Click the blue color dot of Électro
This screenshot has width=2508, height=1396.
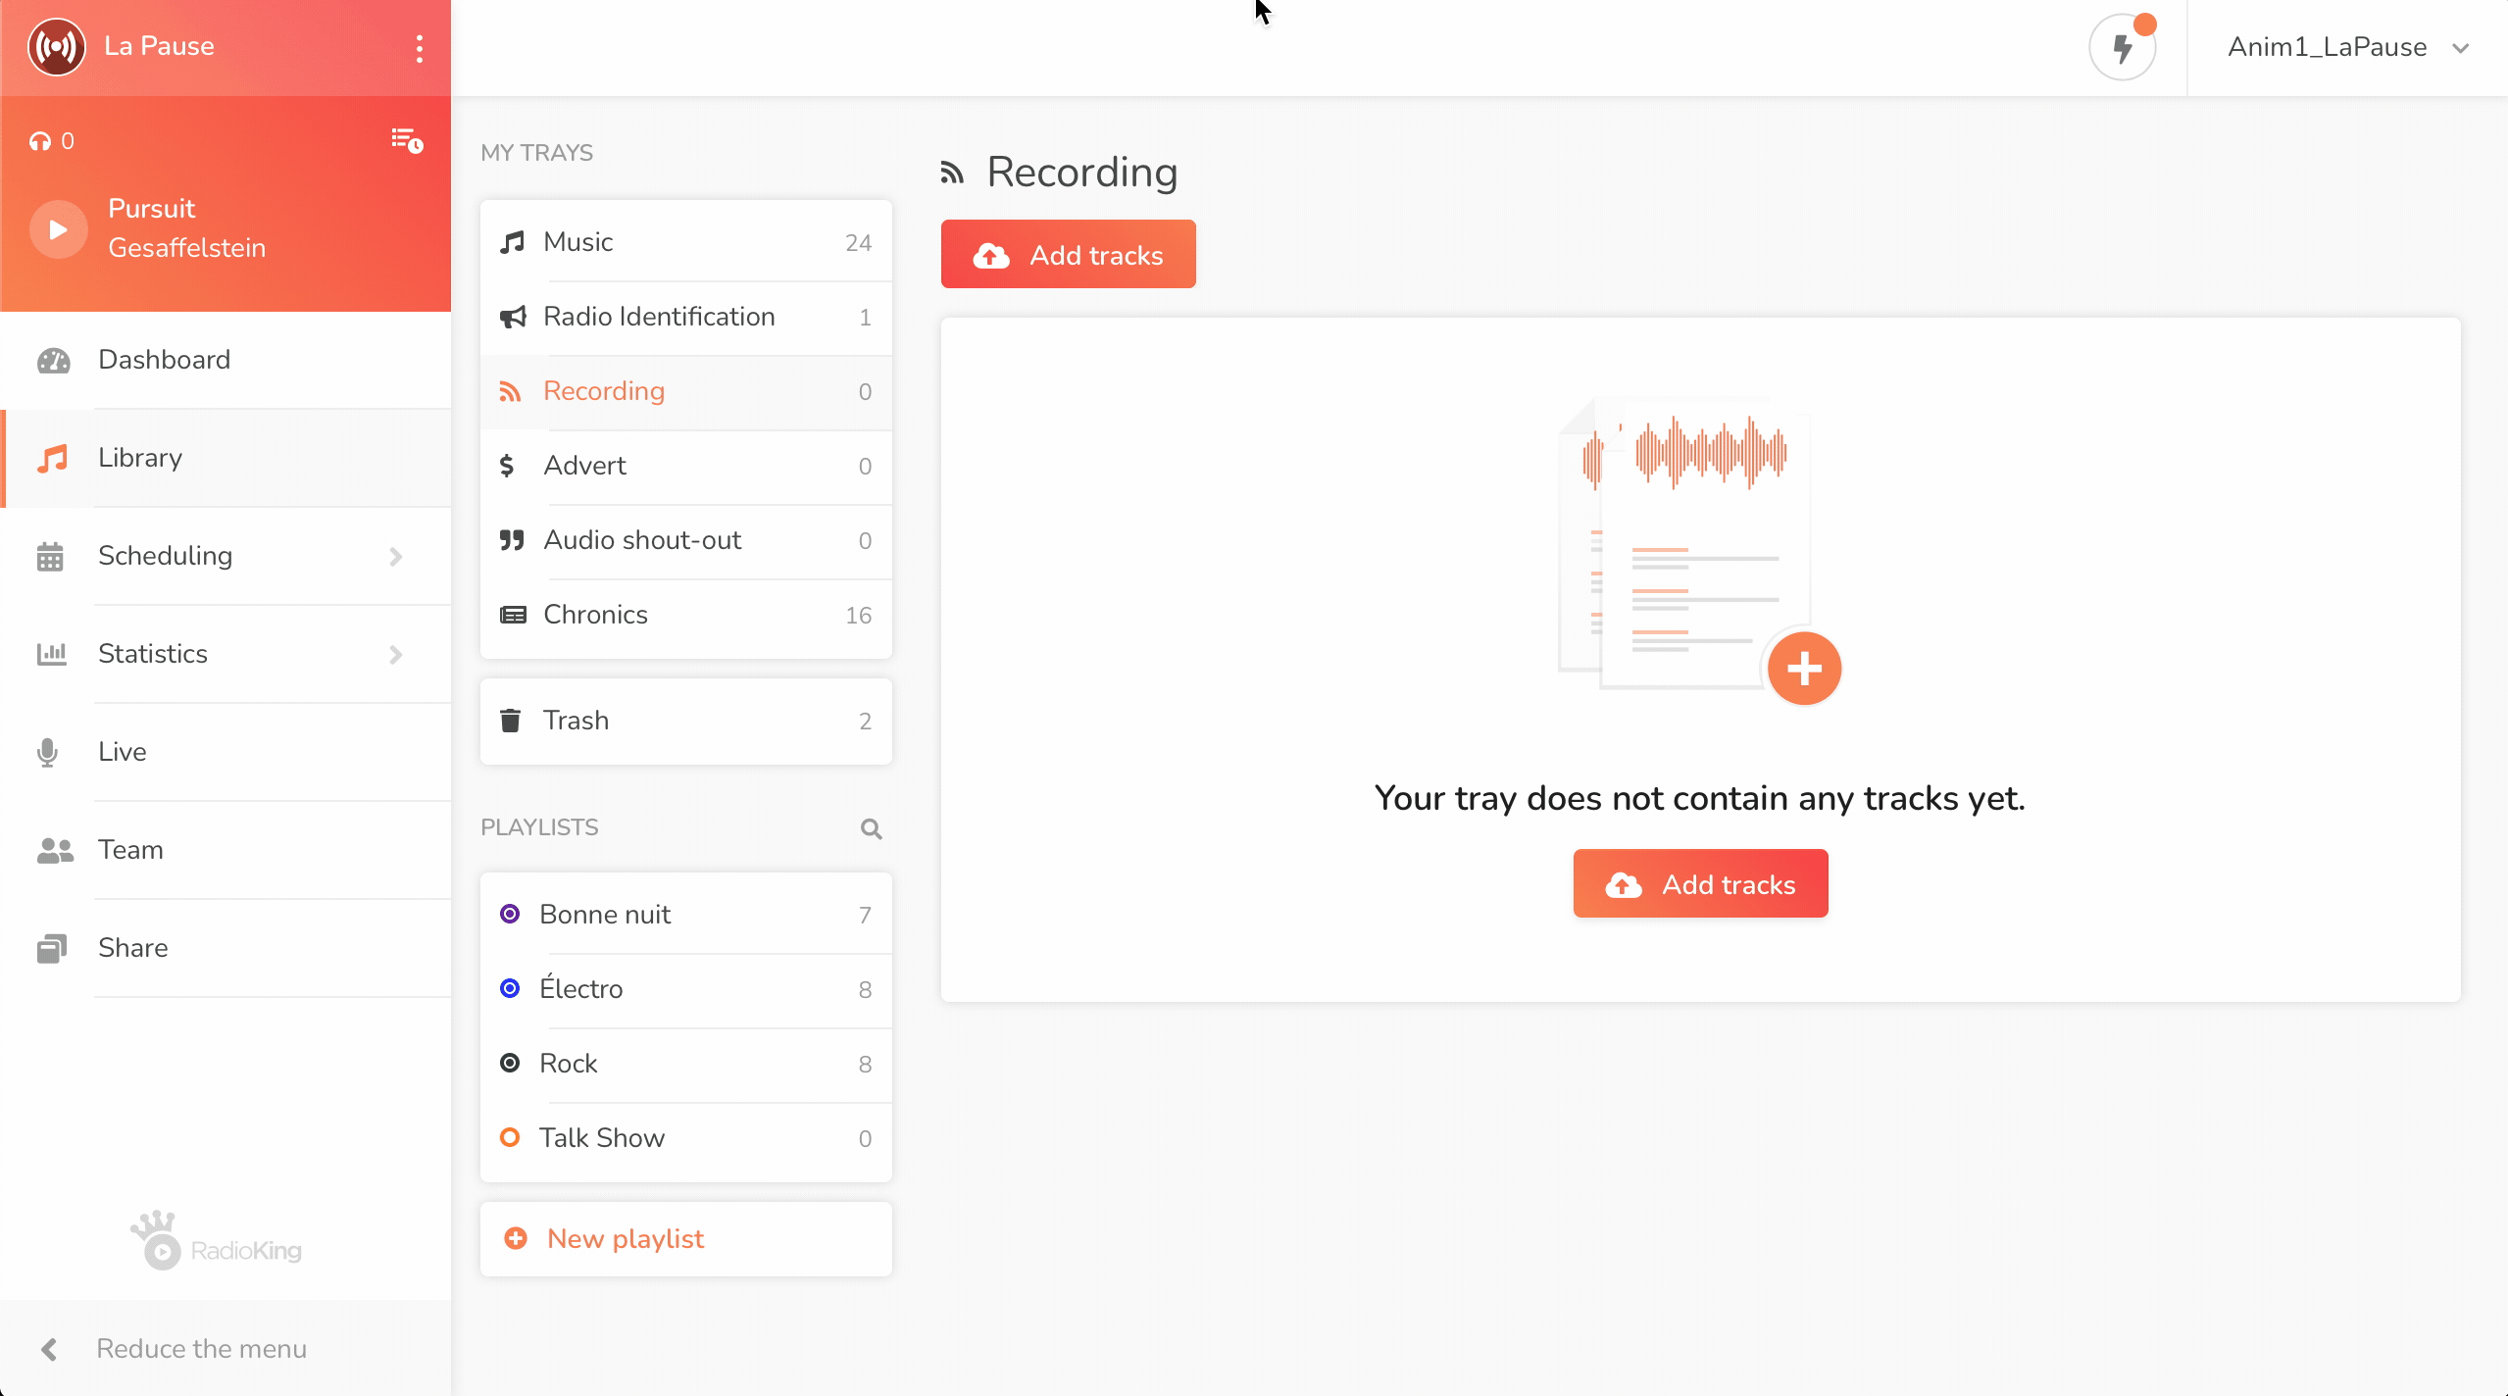510,989
